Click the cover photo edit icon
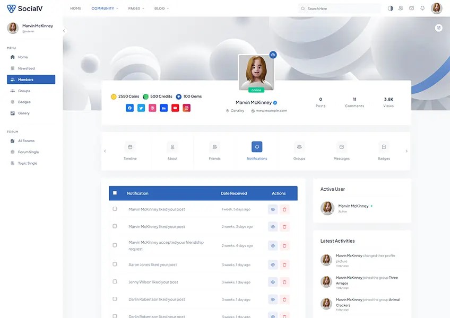The height and width of the screenshot is (318, 450). pyautogui.click(x=438, y=28)
